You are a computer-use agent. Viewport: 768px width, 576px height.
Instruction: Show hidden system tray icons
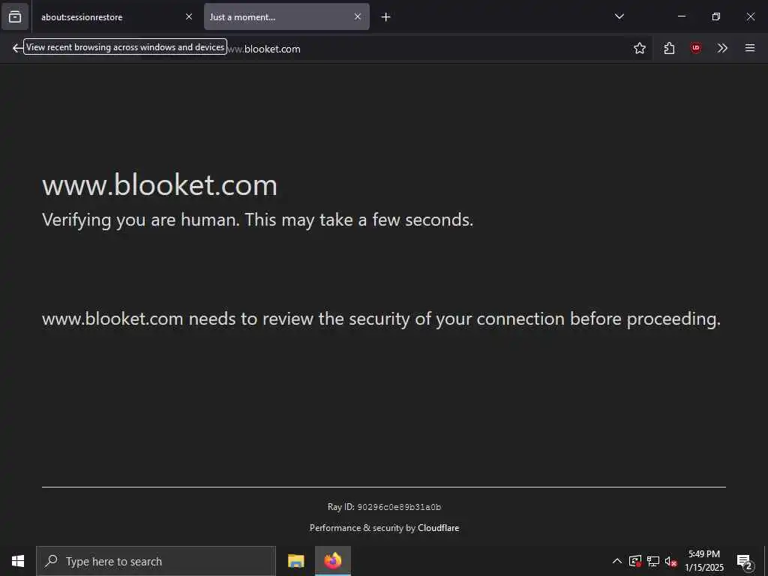[x=616, y=561]
